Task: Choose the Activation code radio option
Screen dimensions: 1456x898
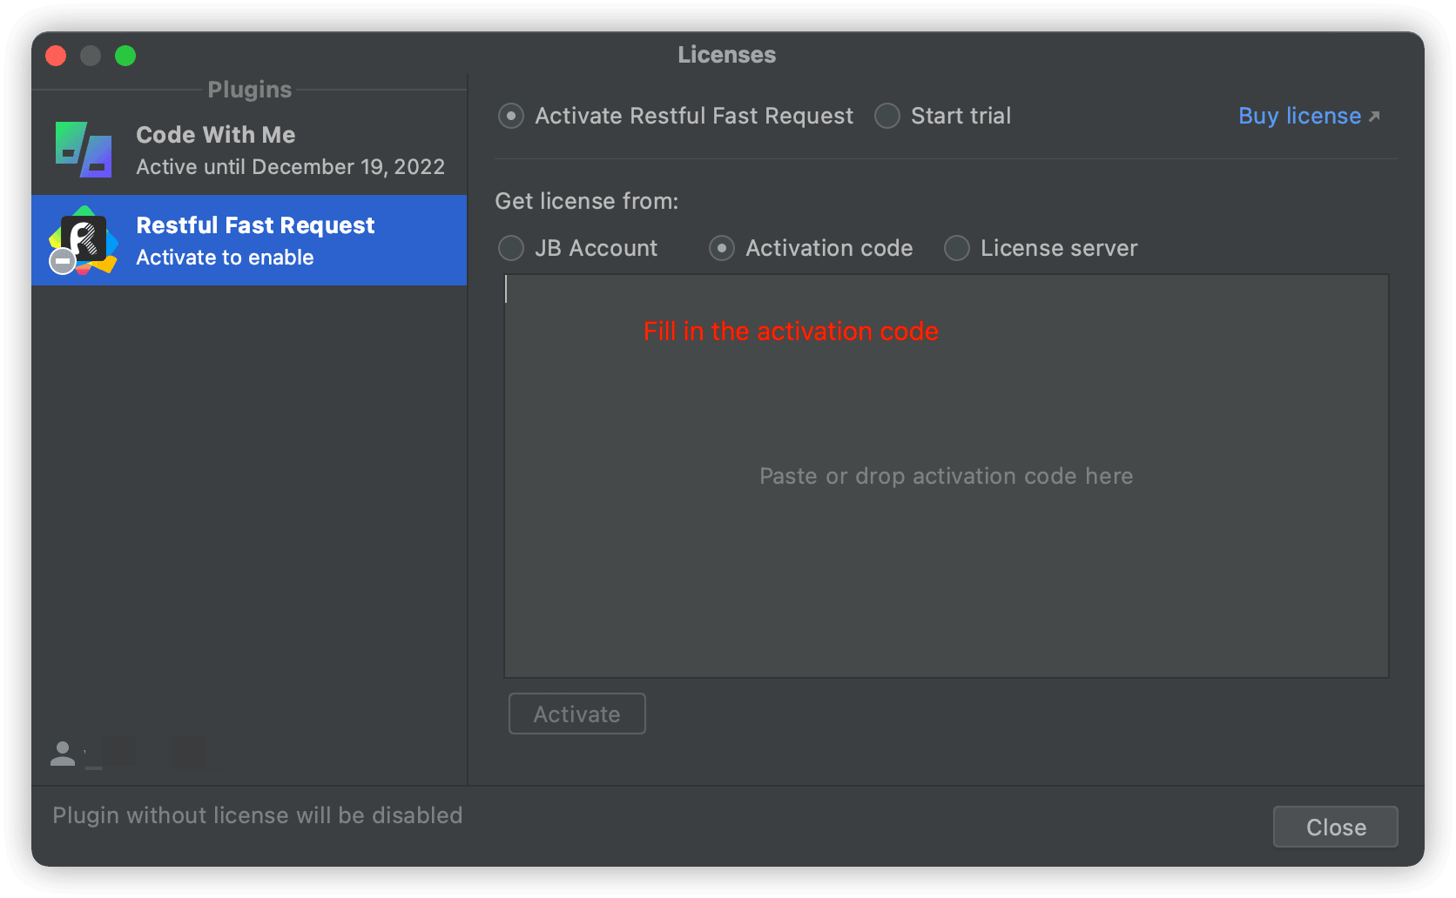Action: pyautogui.click(x=722, y=248)
